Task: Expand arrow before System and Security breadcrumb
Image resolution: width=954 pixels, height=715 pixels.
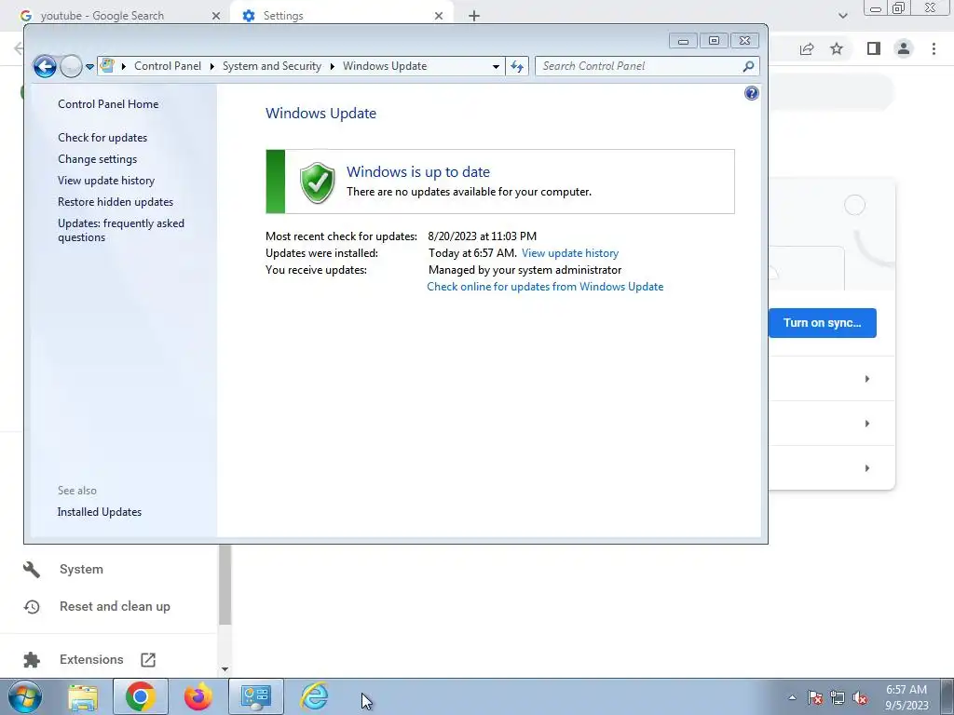Action: pyautogui.click(x=211, y=66)
